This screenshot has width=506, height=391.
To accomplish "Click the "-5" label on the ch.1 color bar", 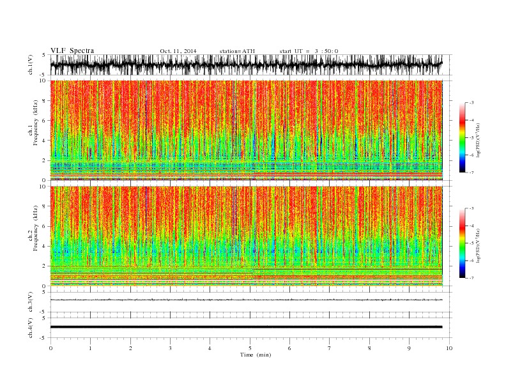I will tap(471, 138).
